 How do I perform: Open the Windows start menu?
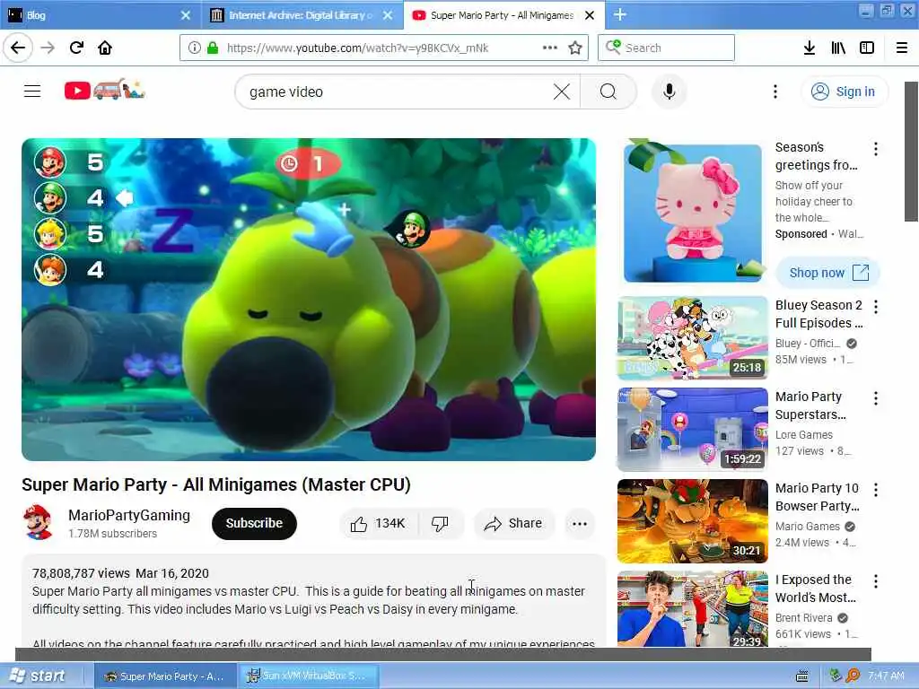point(39,676)
